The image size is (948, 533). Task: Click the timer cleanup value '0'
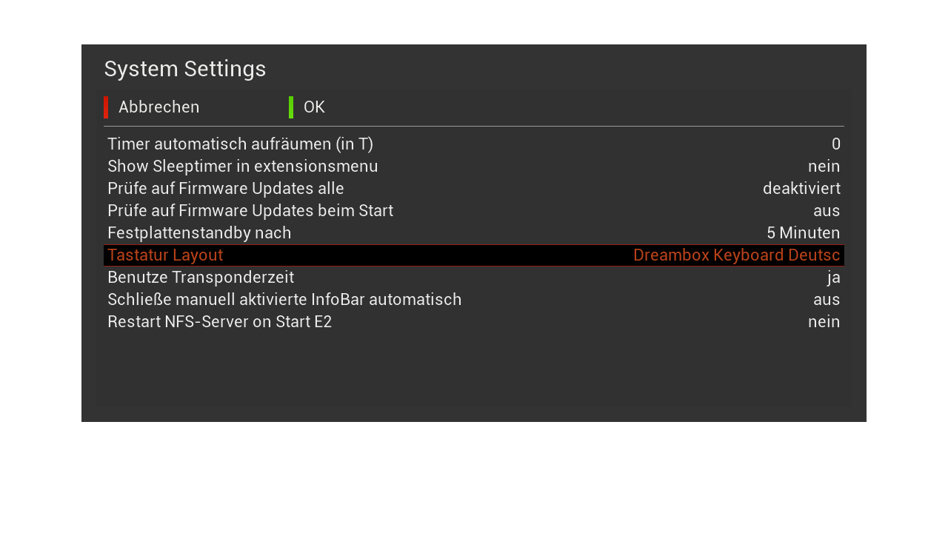click(835, 144)
